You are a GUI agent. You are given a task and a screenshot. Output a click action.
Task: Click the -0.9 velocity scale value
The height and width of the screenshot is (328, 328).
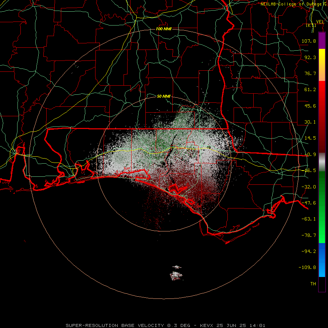pyautogui.click(x=310, y=155)
